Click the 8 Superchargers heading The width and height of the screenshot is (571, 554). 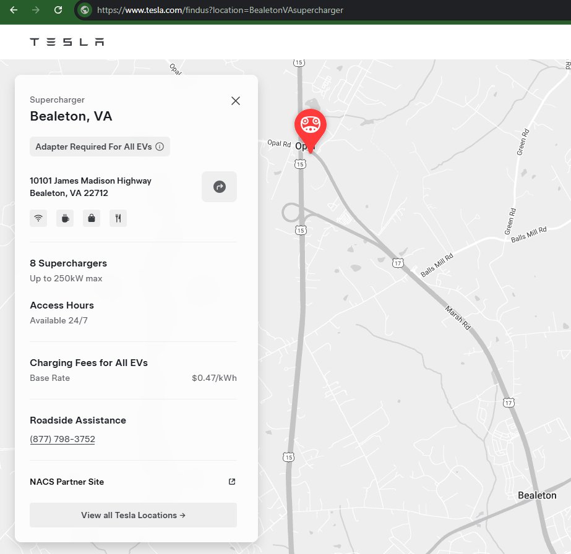[69, 263]
